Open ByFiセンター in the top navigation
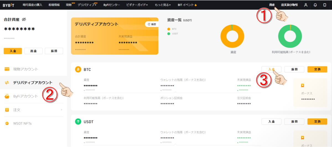 [x=111, y=5]
